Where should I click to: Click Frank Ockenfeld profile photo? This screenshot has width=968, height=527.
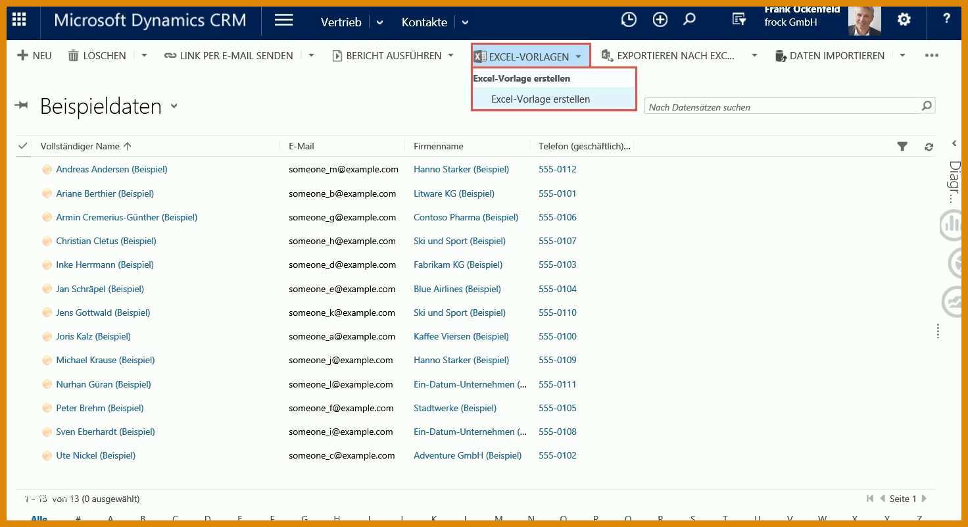click(x=864, y=21)
